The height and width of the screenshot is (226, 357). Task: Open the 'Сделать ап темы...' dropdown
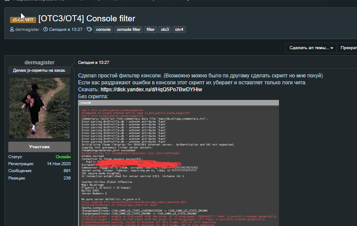pos(311,48)
